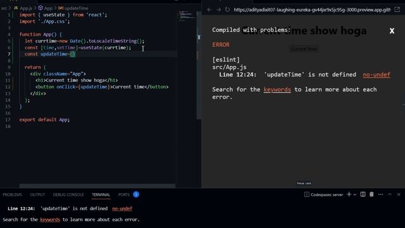Open the keywords link in preview overlay
The height and width of the screenshot is (228, 405).
point(277,89)
